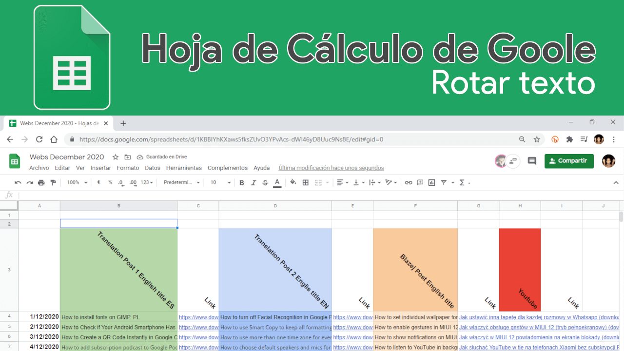Open the text wrapping dropdown
The width and height of the screenshot is (624, 351).
coord(374,182)
